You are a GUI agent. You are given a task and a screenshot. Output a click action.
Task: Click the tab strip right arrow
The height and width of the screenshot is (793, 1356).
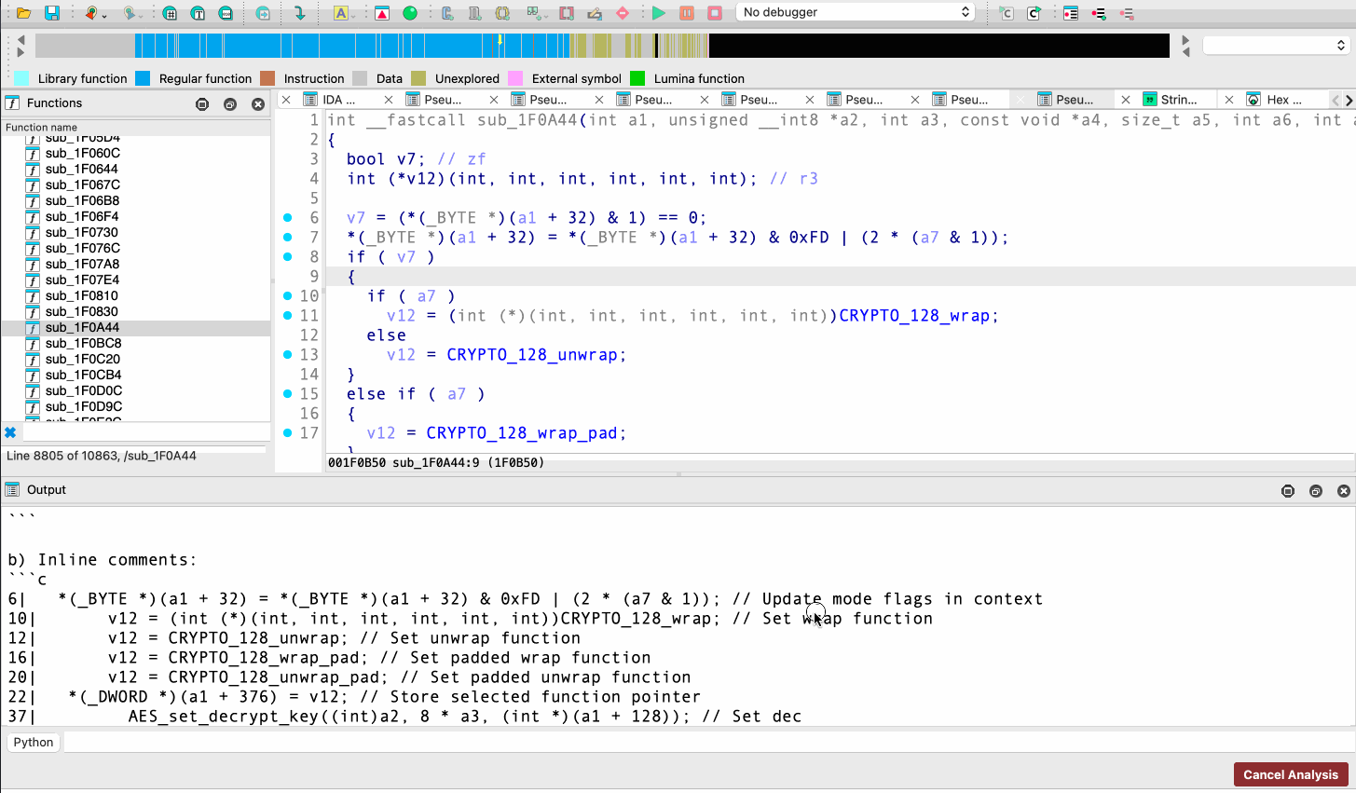click(x=1349, y=100)
